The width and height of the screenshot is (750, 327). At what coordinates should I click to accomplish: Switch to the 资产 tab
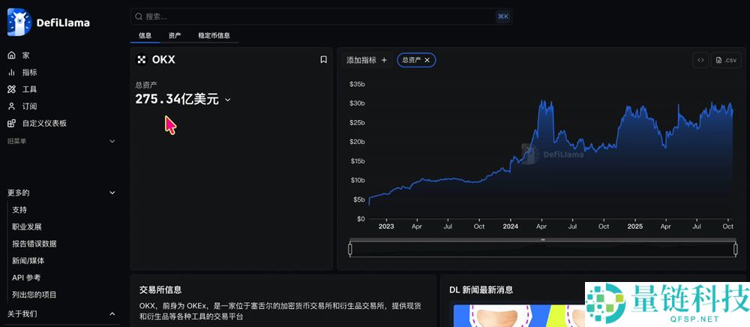pyautogui.click(x=175, y=35)
